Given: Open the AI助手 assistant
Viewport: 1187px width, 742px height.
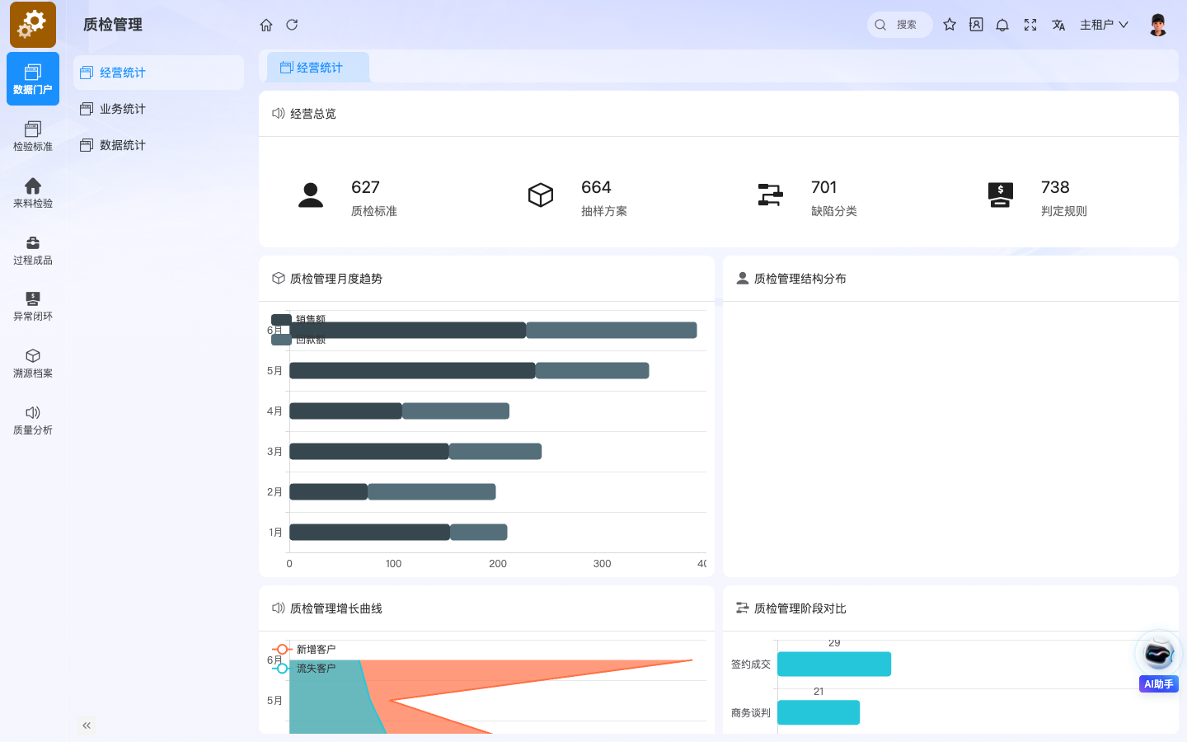Looking at the screenshot, I should coord(1158,661).
